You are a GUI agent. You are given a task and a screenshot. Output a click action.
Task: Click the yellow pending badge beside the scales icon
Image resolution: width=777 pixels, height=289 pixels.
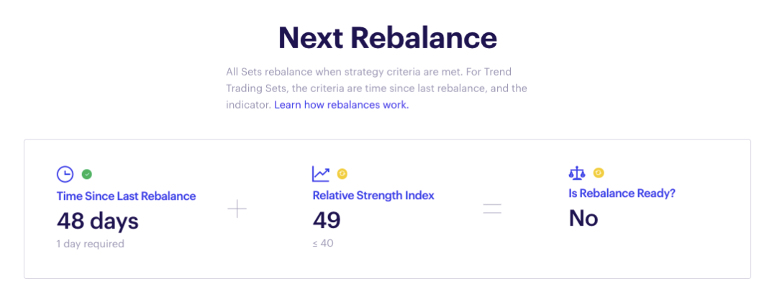[599, 173]
